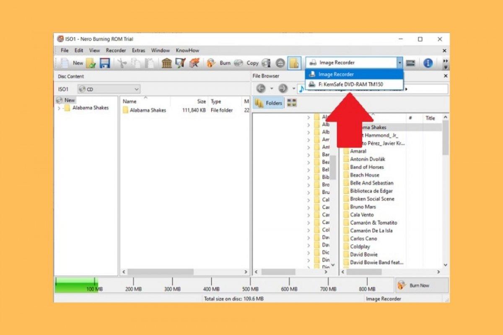Open the Coldplay folder
Viewport: 503px width, 335px height.
(357, 247)
